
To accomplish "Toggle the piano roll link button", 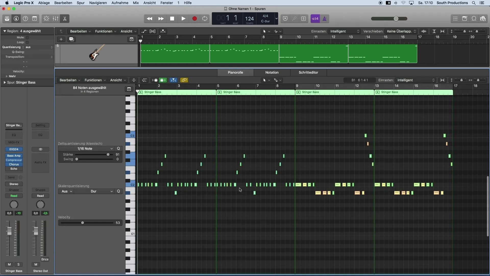I will coord(184,80).
